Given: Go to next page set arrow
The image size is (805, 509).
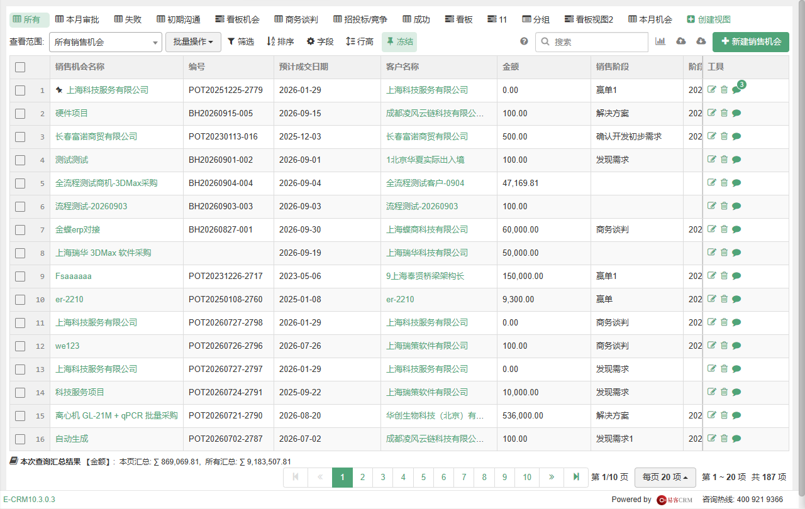Looking at the screenshot, I should click(552, 477).
